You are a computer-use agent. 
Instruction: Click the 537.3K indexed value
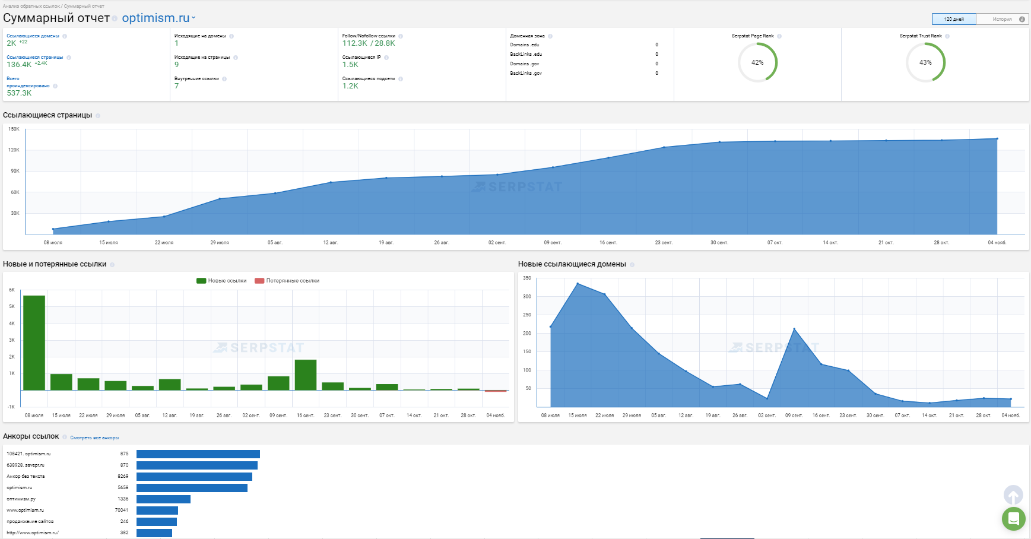19,93
